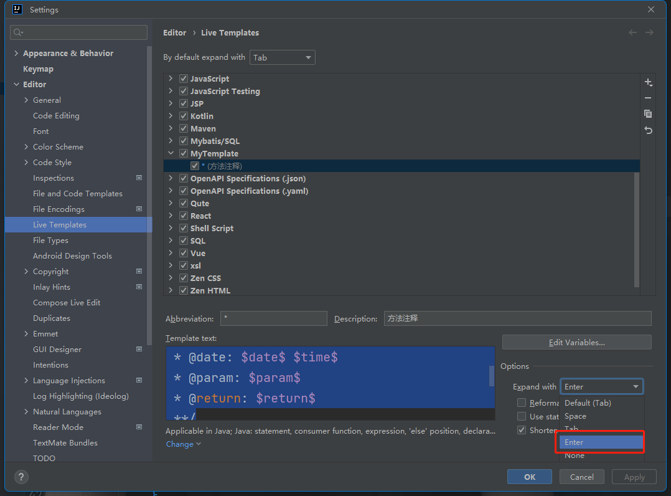Open the File Types settings page
The height and width of the screenshot is (496, 671).
tap(50, 241)
